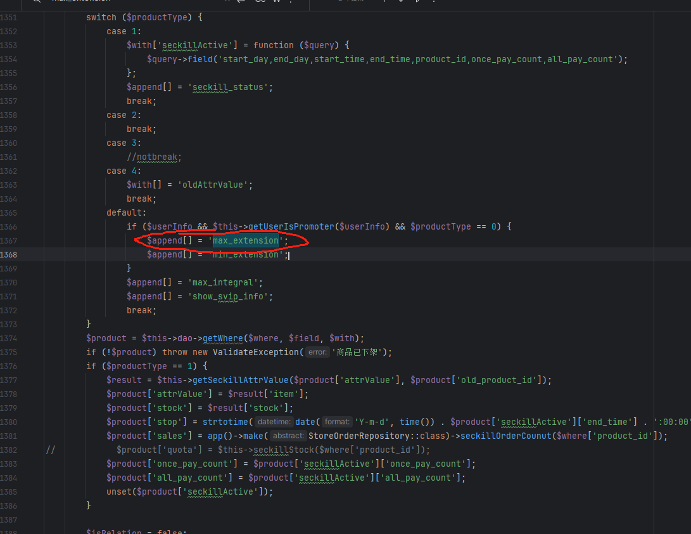Image resolution: width=691 pixels, height=534 pixels.
Task: Click the '//notbreak;' comment text
Action: (x=154, y=157)
